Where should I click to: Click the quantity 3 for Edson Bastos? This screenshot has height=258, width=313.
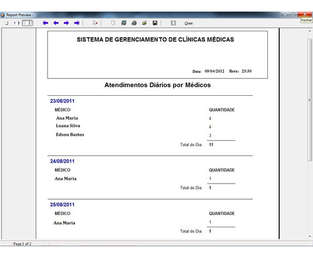(210, 135)
